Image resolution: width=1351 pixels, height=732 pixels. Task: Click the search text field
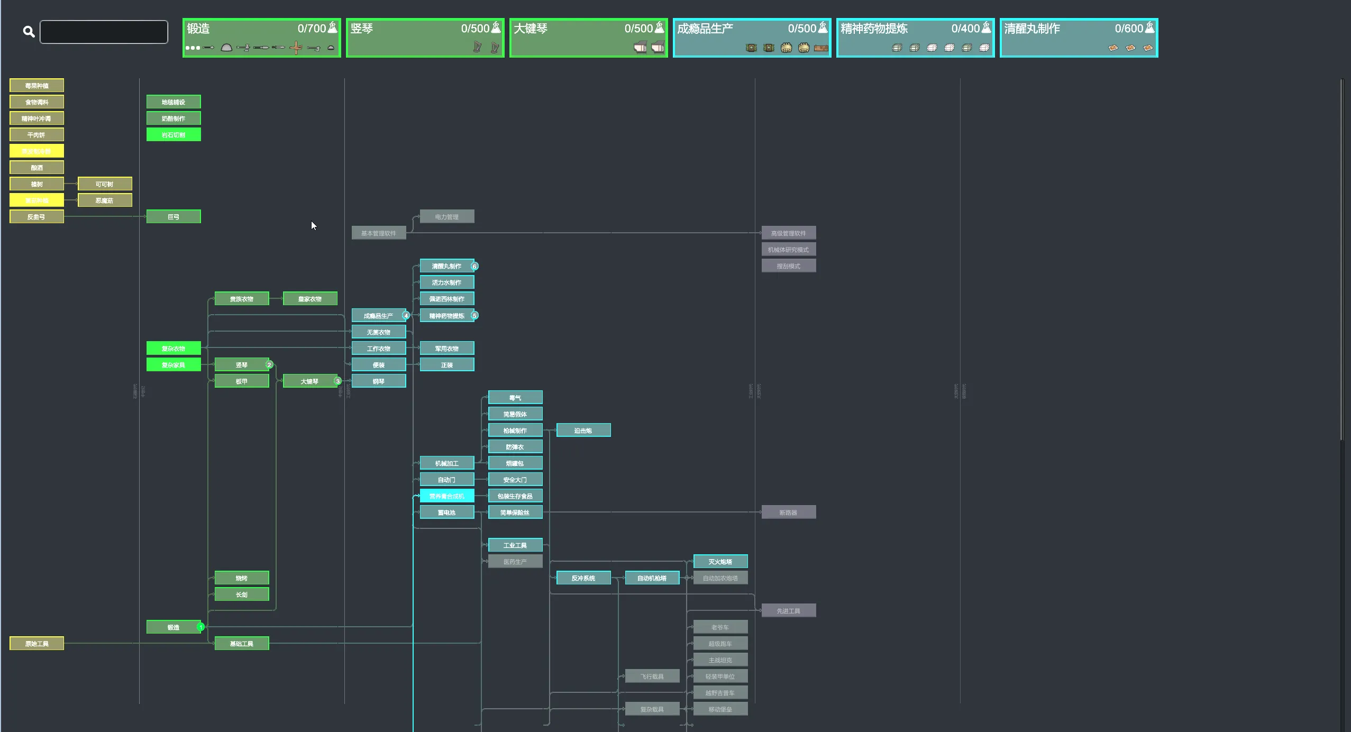pos(104,32)
